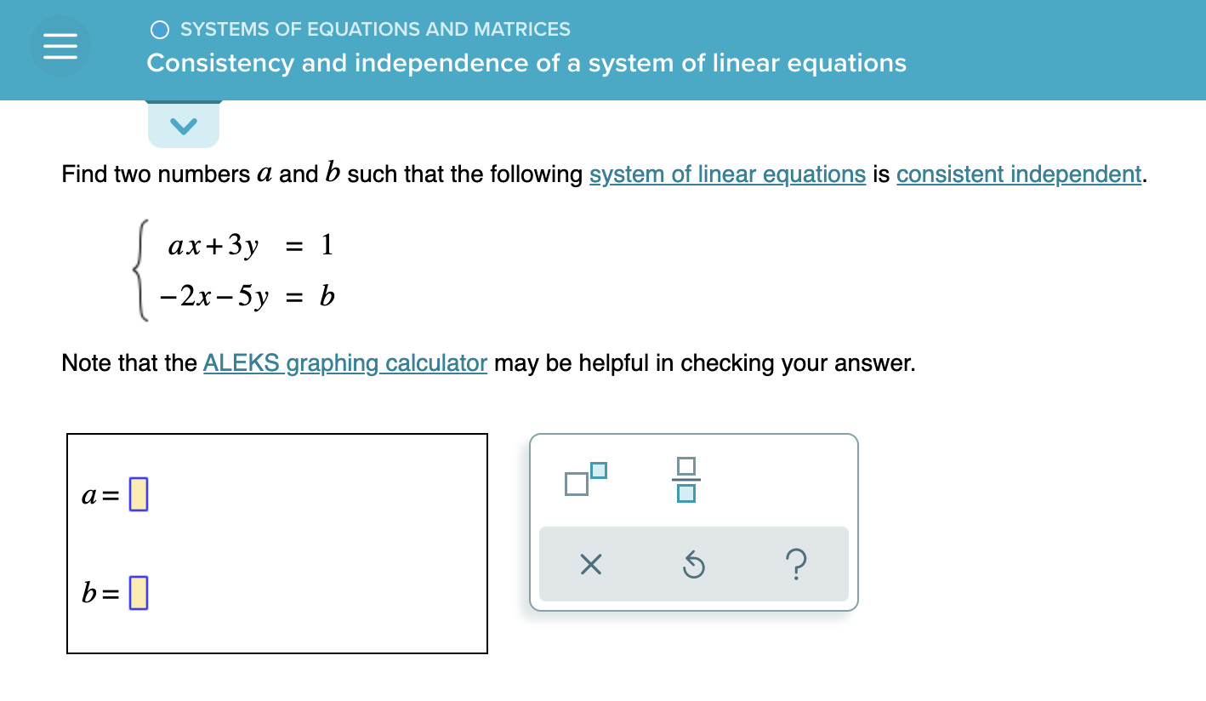Screen dimensions: 1206x701
Task: Insert a fraction using the fraction icon
Action: click(687, 479)
